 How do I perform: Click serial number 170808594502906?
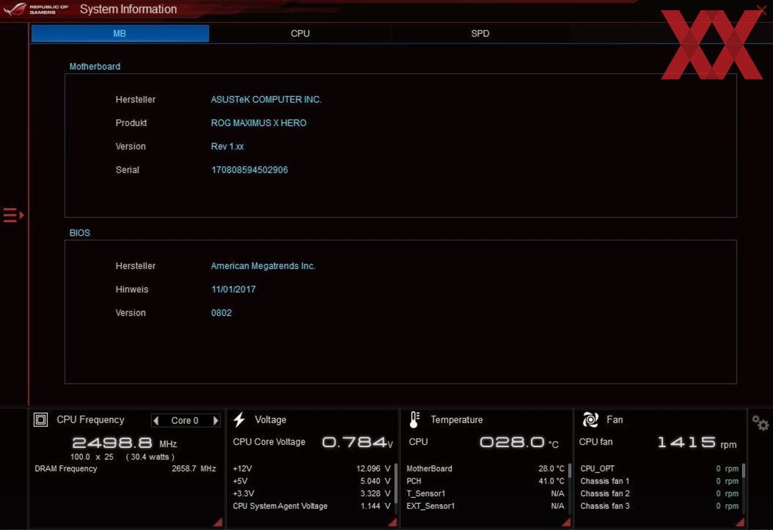coord(250,170)
